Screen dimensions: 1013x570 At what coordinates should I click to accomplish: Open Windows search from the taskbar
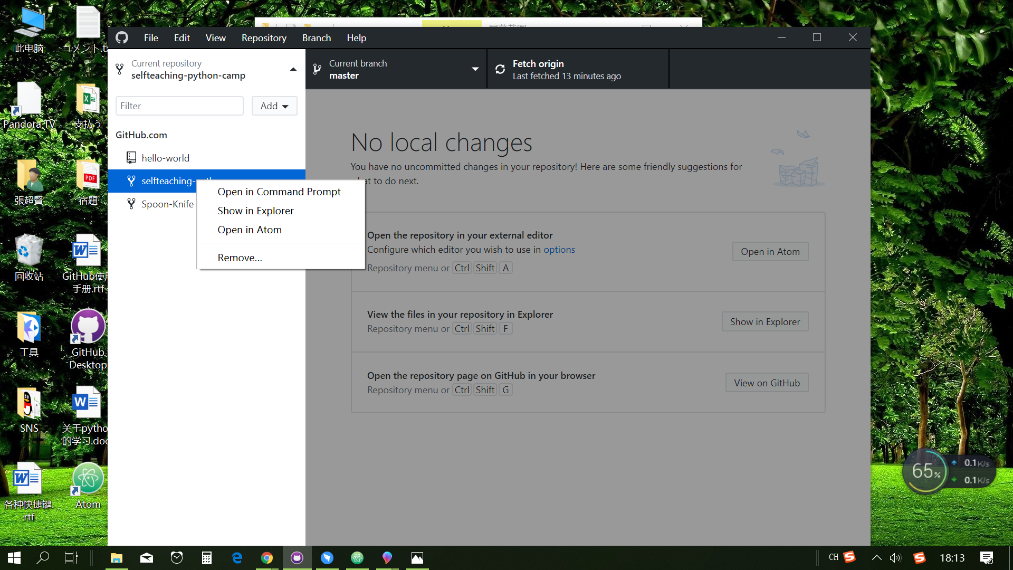coord(43,558)
